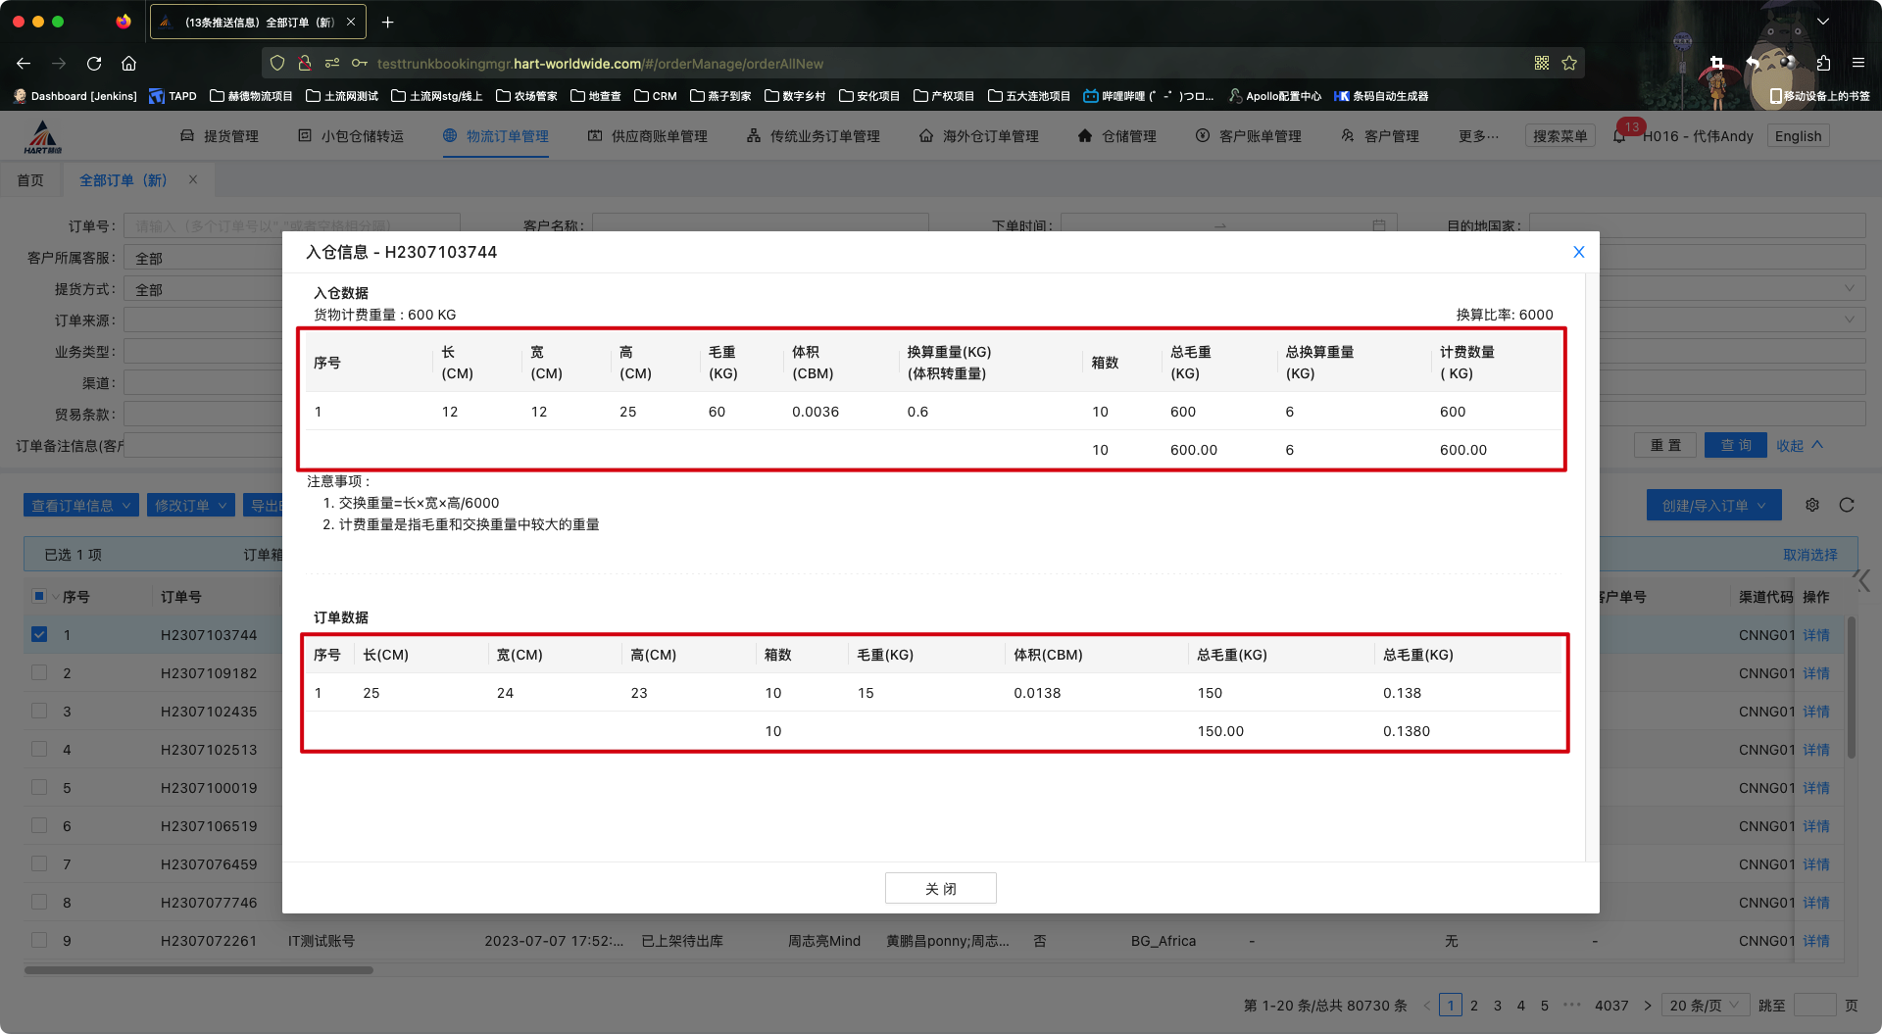Expand the 查看订单信息 dropdown
The image size is (1882, 1034).
coord(80,506)
